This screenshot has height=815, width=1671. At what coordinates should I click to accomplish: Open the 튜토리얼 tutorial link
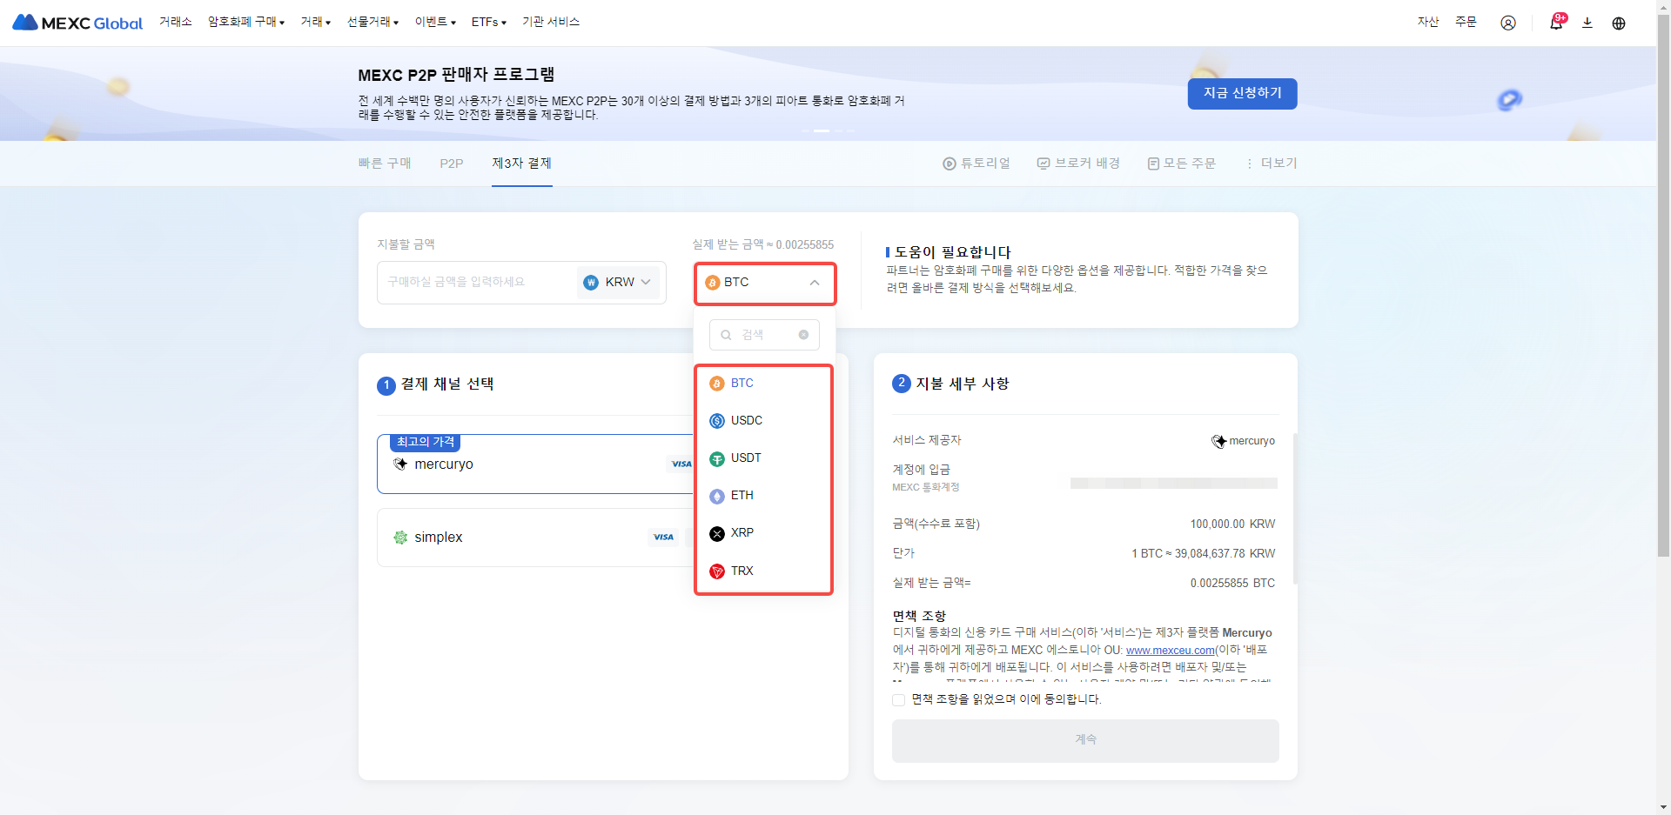coord(976,164)
